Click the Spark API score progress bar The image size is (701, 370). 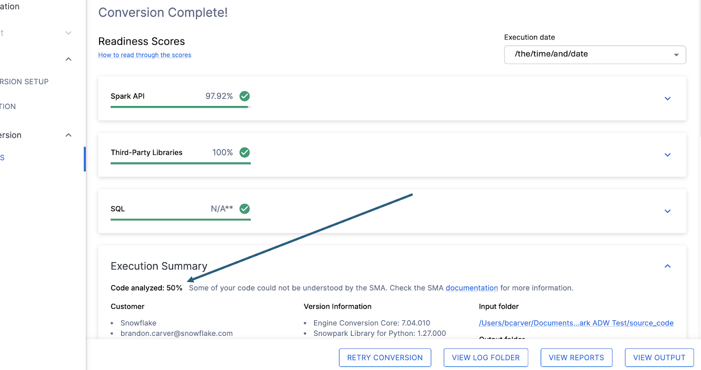(180, 107)
